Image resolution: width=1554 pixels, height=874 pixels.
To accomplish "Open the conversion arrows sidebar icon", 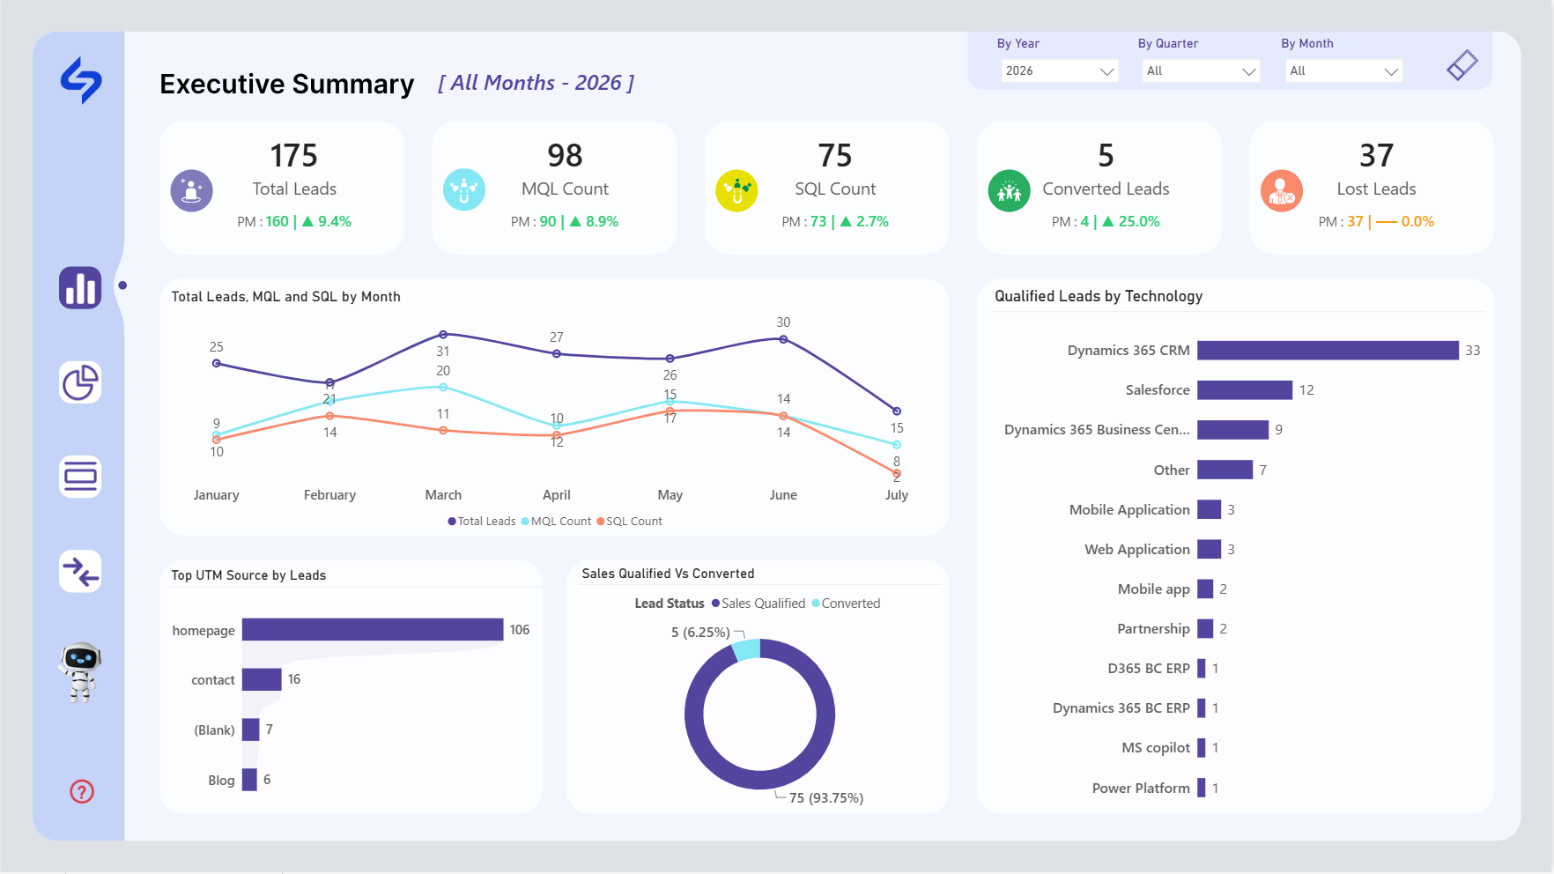I will [80, 572].
